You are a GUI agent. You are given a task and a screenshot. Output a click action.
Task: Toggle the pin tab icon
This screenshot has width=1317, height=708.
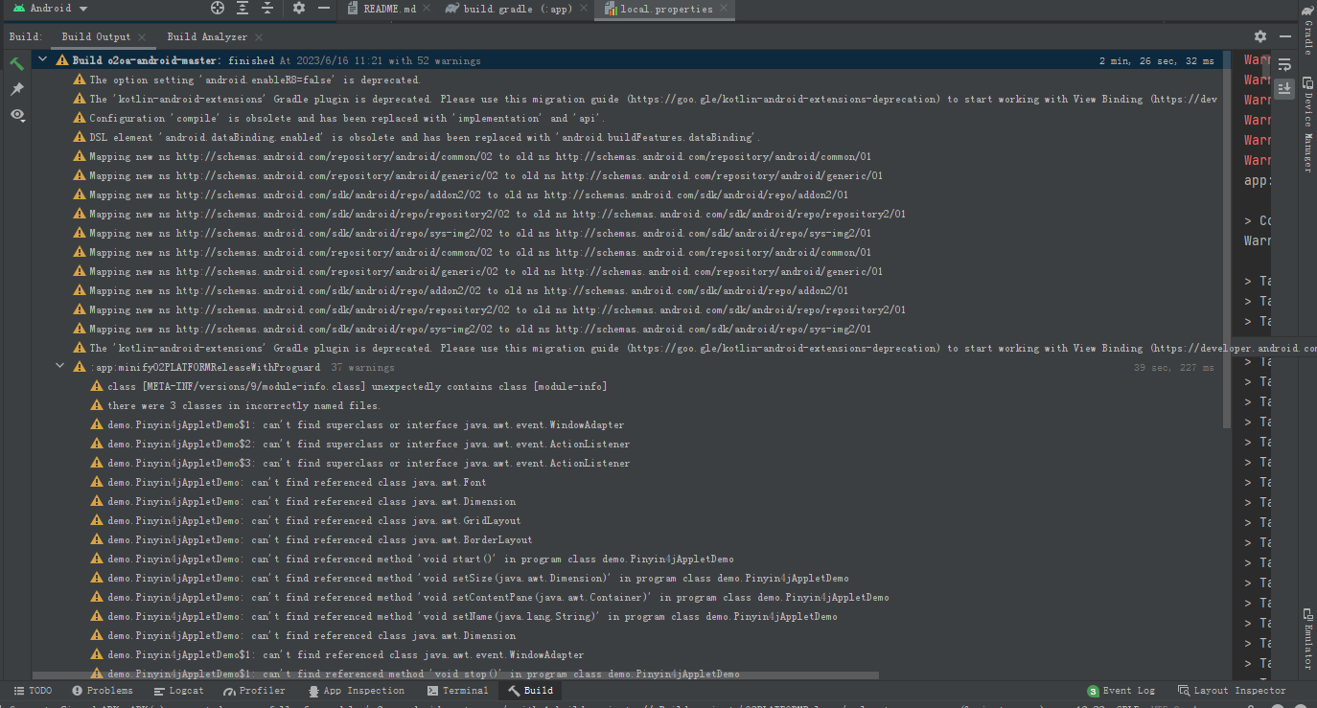[16, 89]
